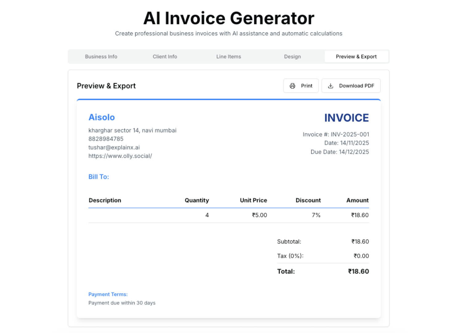Click the printer icon
Screen dimensions: 452x333
point(292,86)
